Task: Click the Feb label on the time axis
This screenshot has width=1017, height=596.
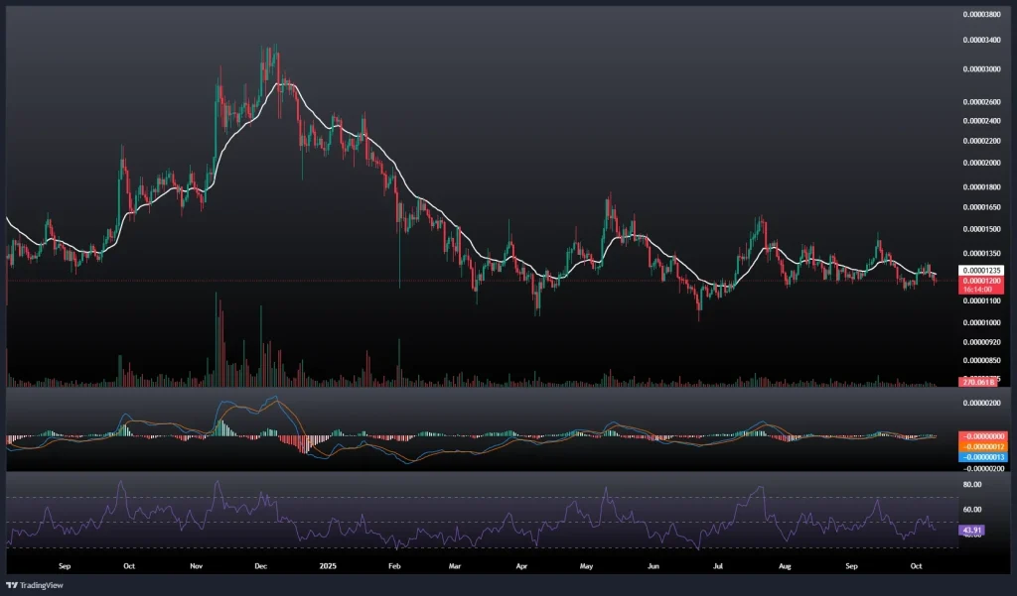Action: tap(394, 567)
